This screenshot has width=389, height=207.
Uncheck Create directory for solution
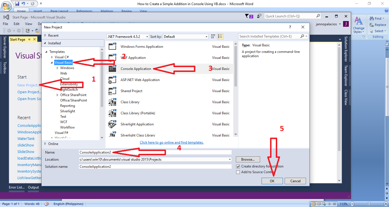click(x=238, y=166)
